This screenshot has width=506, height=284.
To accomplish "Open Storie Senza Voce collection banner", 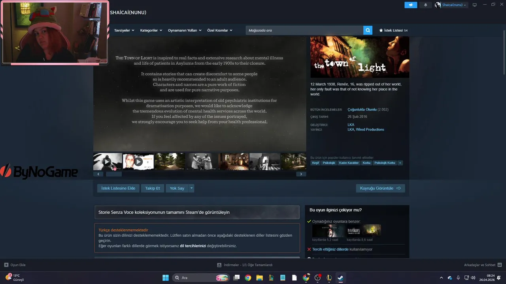I will tap(197, 212).
